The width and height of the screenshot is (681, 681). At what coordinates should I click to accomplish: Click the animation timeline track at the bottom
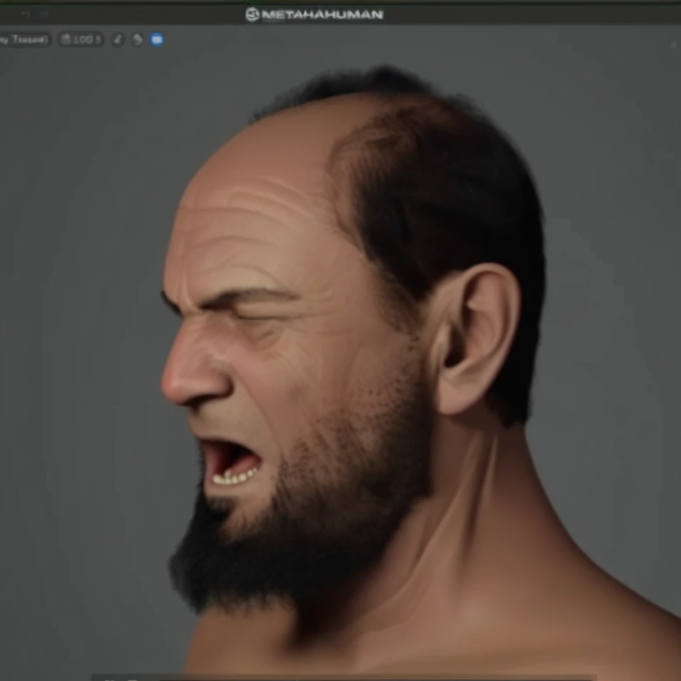pos(376,678)
